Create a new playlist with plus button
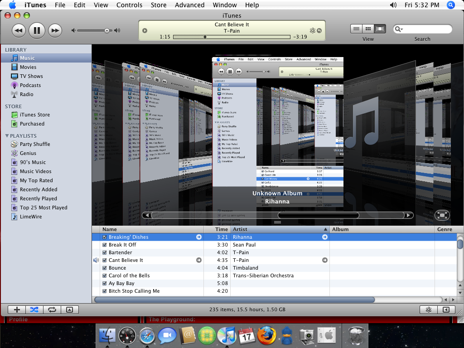Image resolution: width=464 pixels, height=348 pixels. coord(17,309)
